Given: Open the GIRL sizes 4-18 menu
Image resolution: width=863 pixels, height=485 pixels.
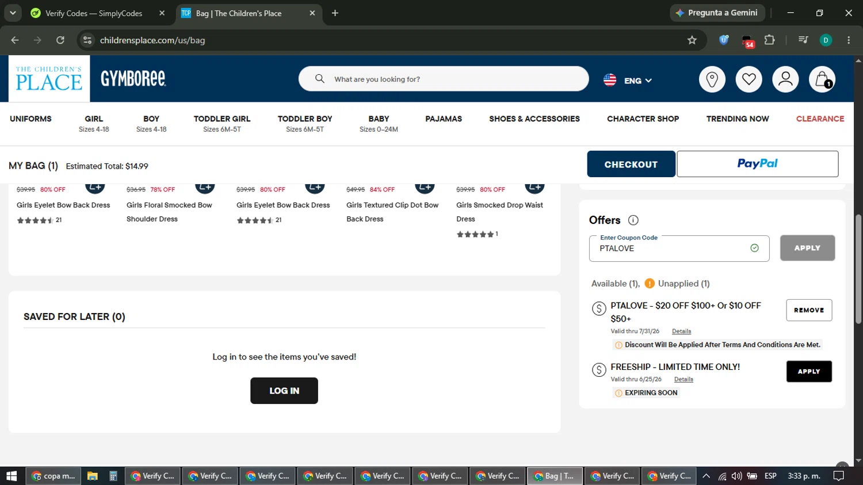Looking at the screenshot, I should [x=94, y=123].
